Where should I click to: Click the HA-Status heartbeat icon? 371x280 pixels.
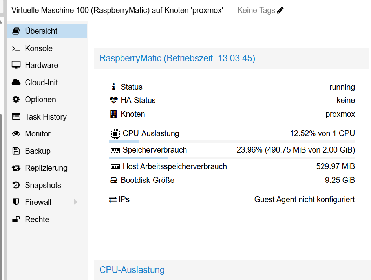[113, 100]
